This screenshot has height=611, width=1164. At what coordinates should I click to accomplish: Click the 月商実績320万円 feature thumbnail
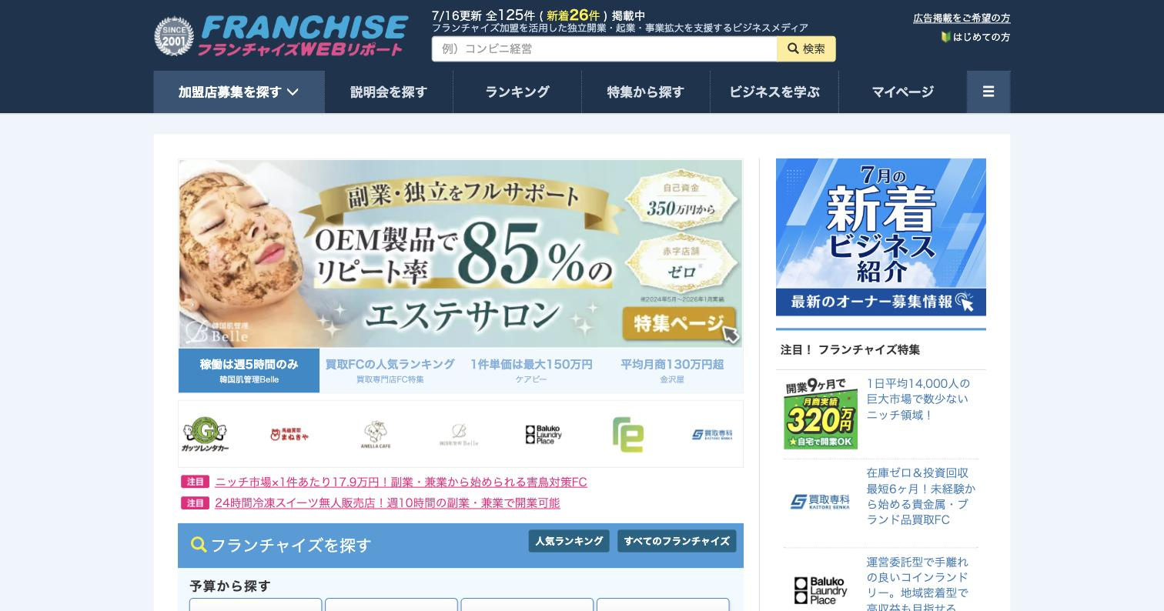pos(821,413)
